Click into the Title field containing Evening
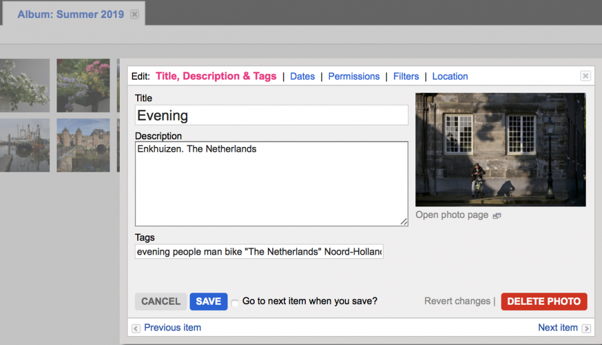 (x=272, y=115)
